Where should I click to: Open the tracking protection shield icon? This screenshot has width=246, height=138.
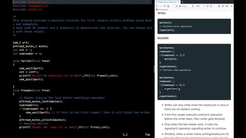177,6
